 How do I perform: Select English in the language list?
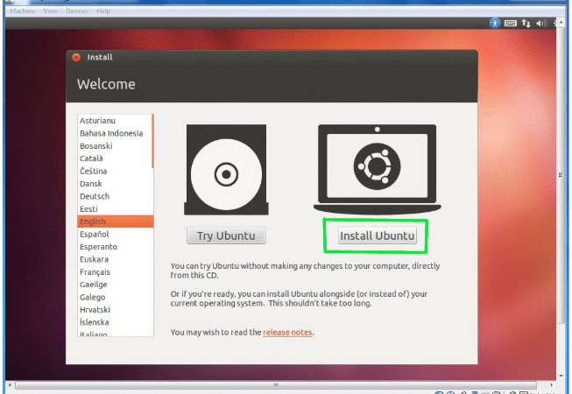click(x=116, y=222)
